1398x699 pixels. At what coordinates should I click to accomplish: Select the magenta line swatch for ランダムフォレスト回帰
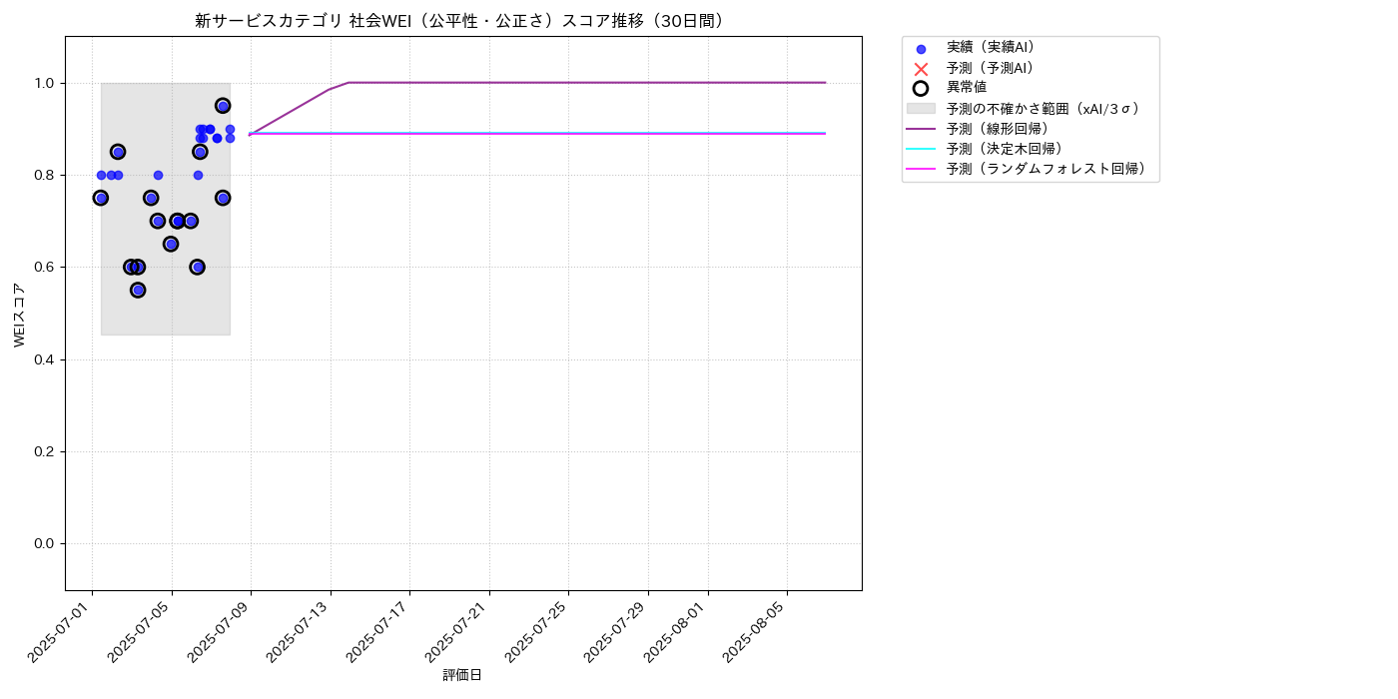[921, 169]
